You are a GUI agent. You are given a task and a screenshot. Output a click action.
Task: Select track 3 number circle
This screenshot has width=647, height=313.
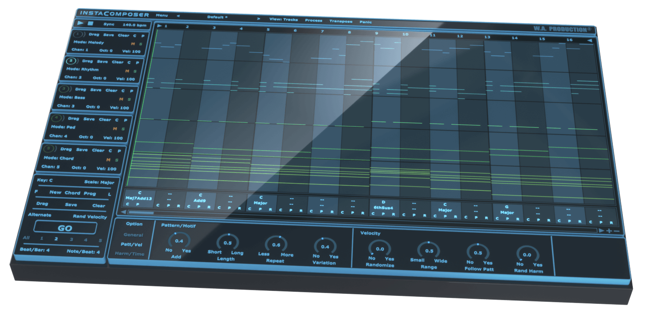tap(63, 89)
